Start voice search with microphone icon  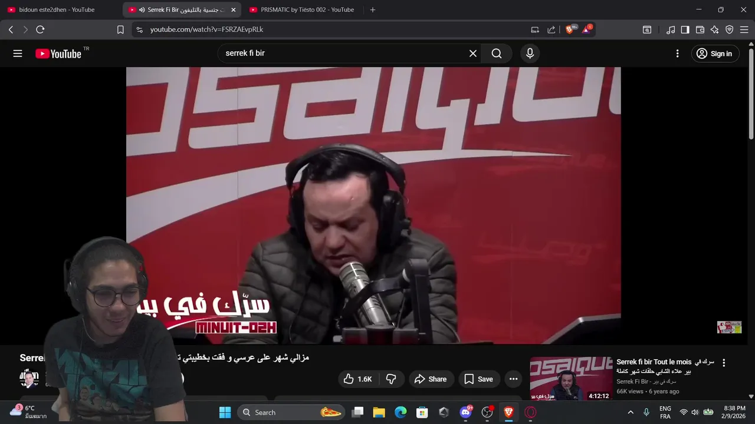530,54
